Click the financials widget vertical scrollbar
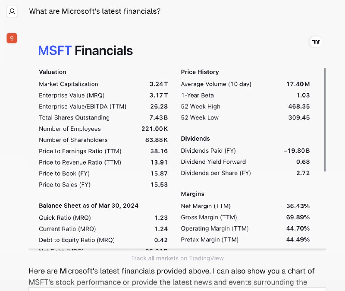The image size is (345, 291). [325, 120]
